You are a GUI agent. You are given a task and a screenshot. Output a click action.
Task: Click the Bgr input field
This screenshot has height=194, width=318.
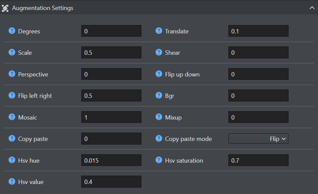pyautogui.click(x=258, y=95)
